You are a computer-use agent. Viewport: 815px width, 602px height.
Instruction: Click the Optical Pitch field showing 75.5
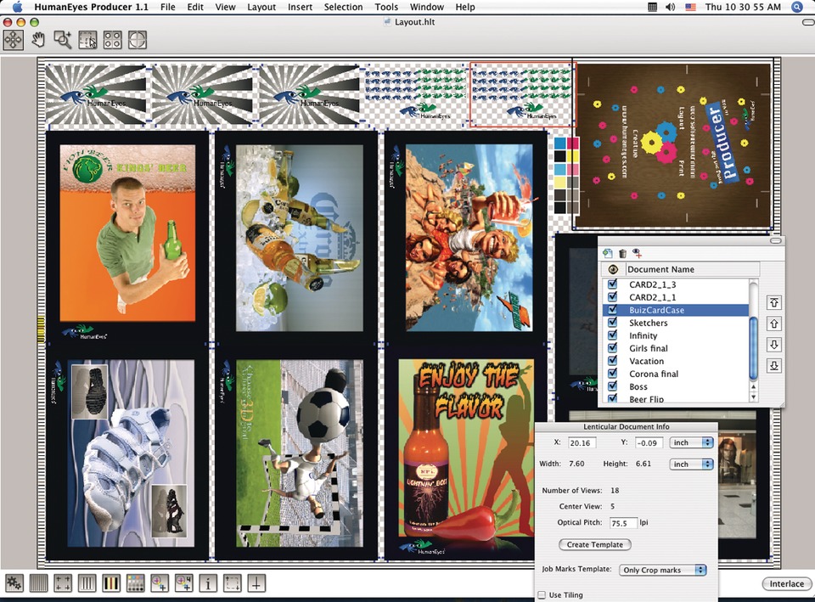pos(622,523)
